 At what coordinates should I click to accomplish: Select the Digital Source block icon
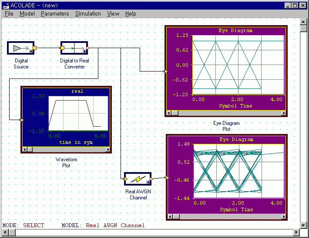[20, 48]
